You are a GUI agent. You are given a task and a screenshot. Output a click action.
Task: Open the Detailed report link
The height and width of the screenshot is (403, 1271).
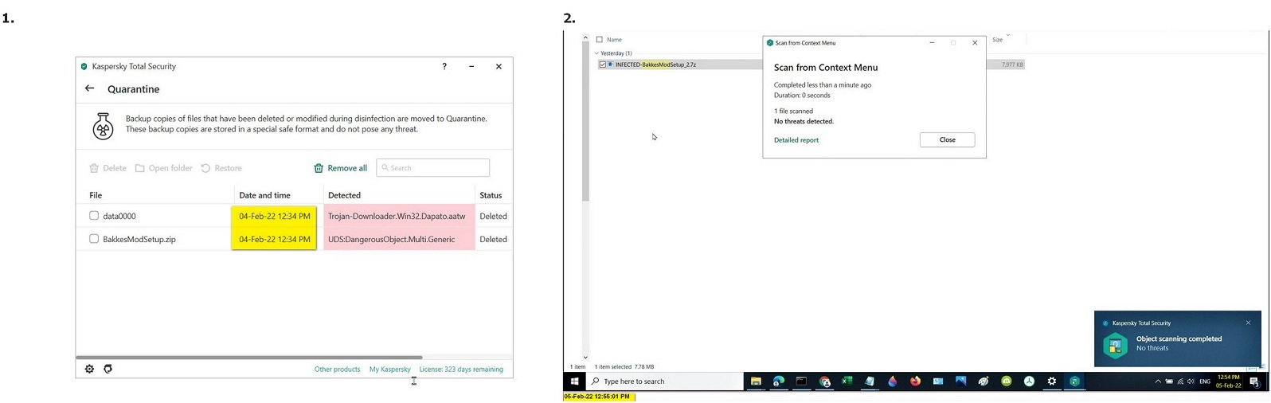pyautogui.click(x=796, y=140)
